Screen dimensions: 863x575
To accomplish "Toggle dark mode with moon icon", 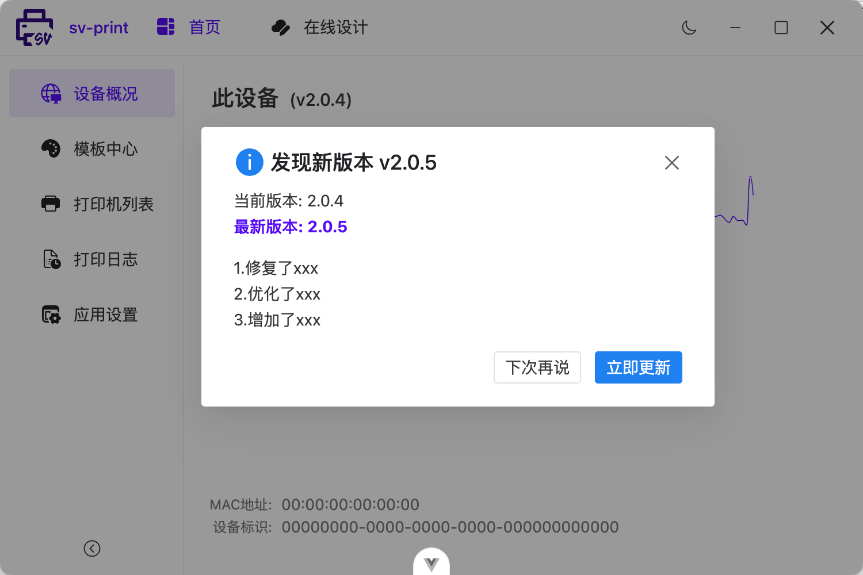I will tap(689, 28).
